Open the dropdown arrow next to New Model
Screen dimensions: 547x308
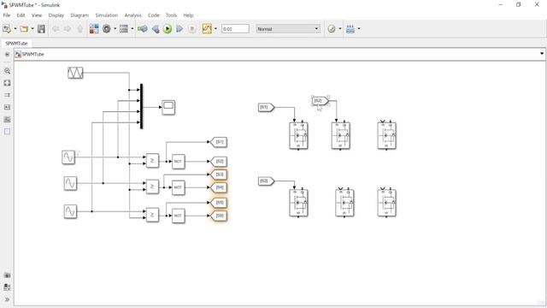coord(15,28)
